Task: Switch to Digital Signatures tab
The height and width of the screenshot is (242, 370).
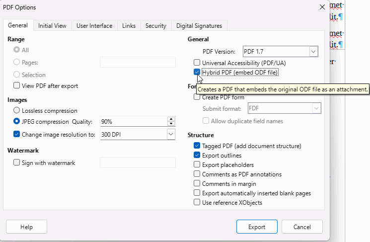Action: 199,26
